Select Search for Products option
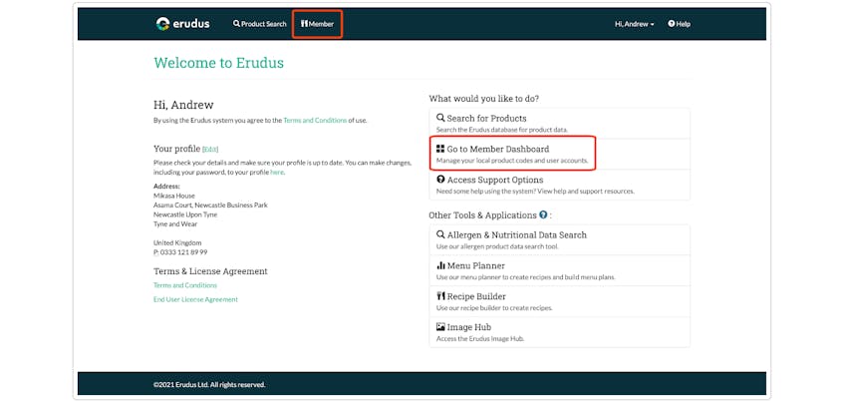 (x=560, y=124)
